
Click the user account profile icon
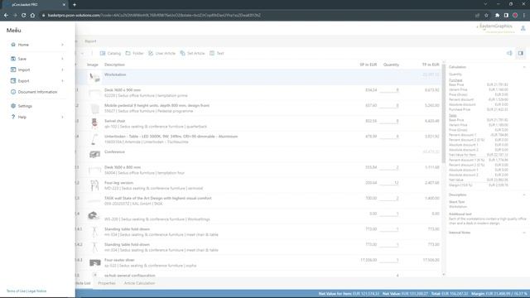coord(523,29)
